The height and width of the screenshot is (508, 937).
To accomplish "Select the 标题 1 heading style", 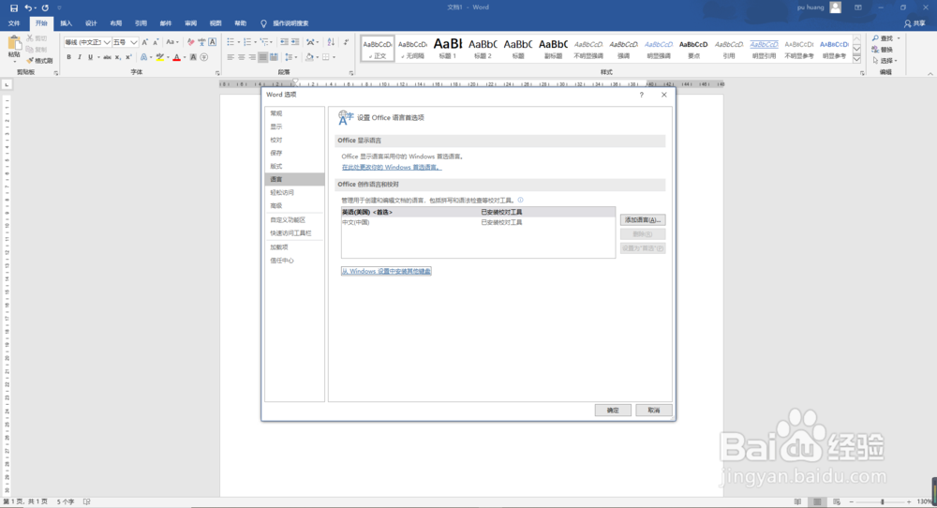I will 448,49.
